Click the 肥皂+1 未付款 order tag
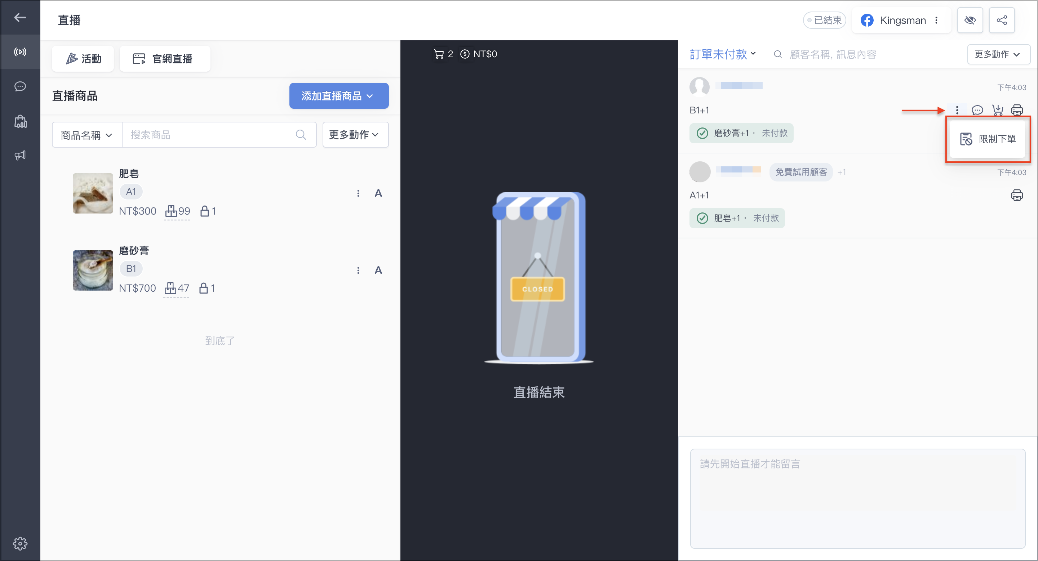Screen dimensions: 1038x561 (737, 218)
